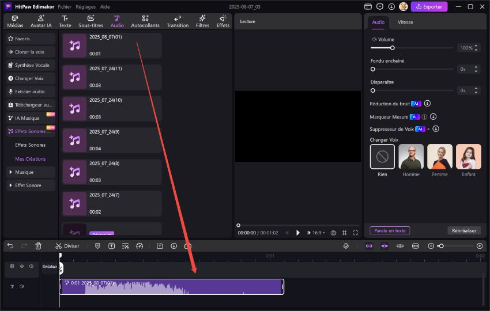Open the feedback message icon in title bar
Screen dimensions: 490x311
tap(380, 6)
